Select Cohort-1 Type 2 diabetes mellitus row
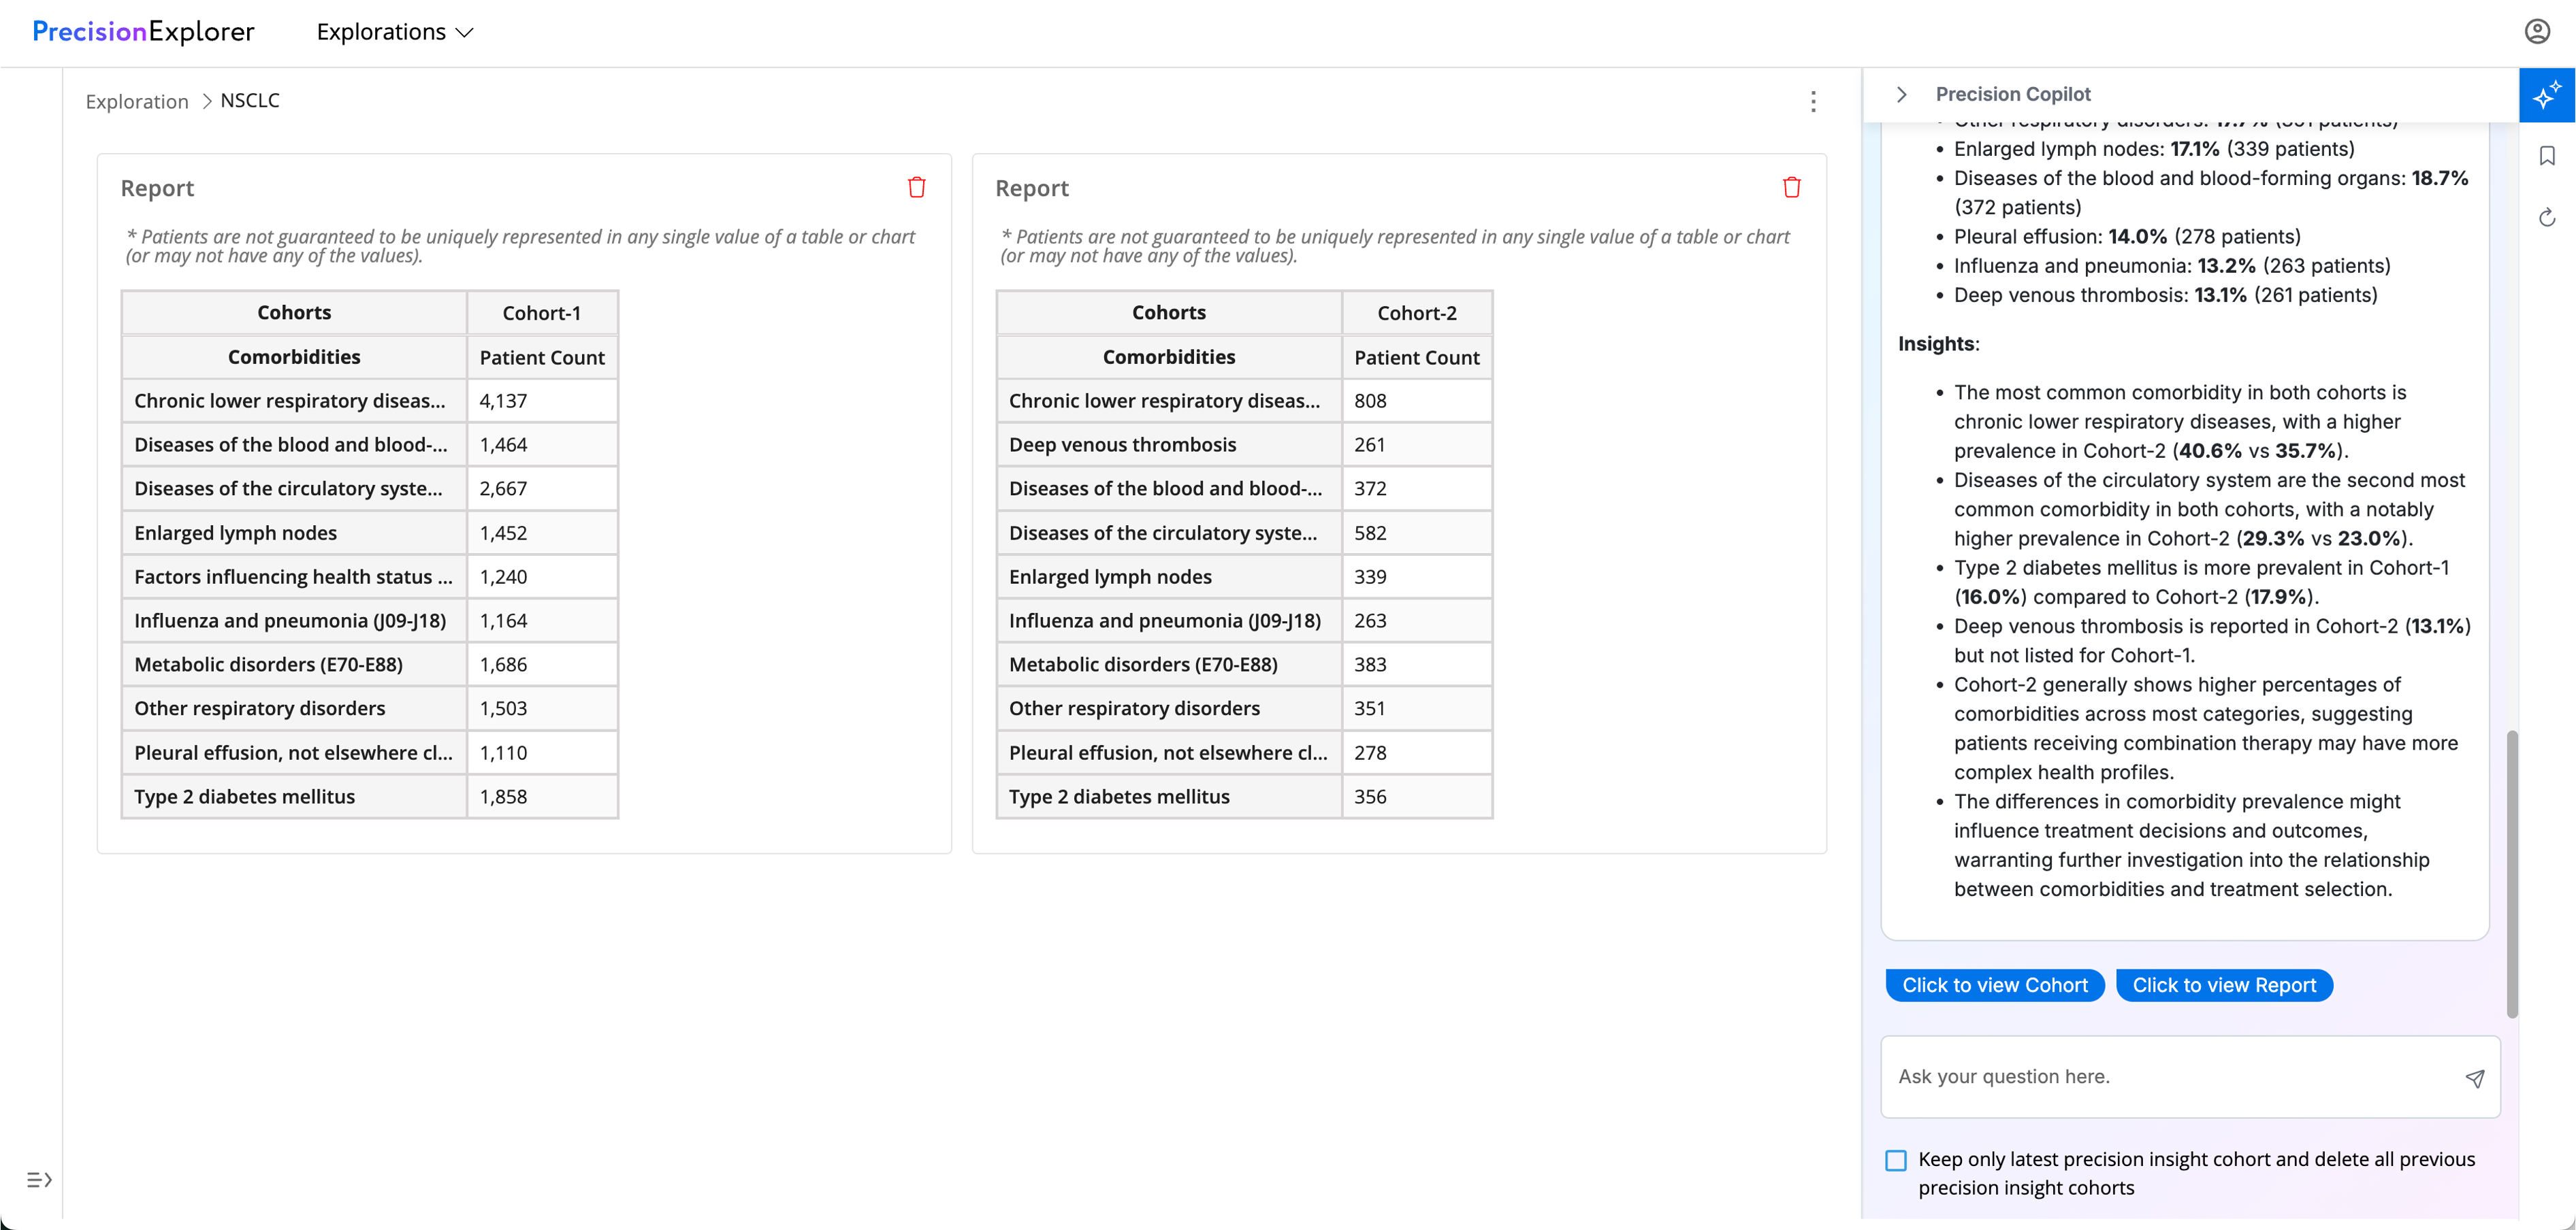The height and width of the screenshot is (1230, 2576). click(x=369, y=797)
